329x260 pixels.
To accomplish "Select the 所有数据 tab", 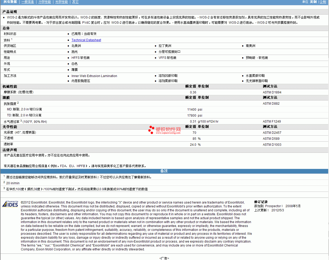I will click(10, 2).
